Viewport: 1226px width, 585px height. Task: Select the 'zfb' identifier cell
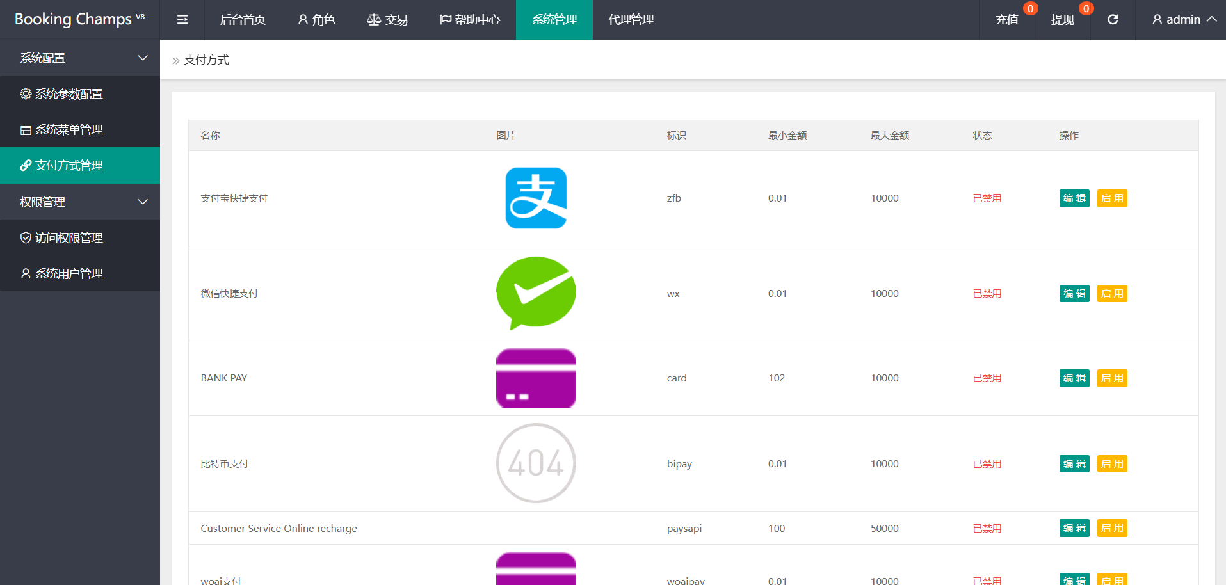(673, 198)
